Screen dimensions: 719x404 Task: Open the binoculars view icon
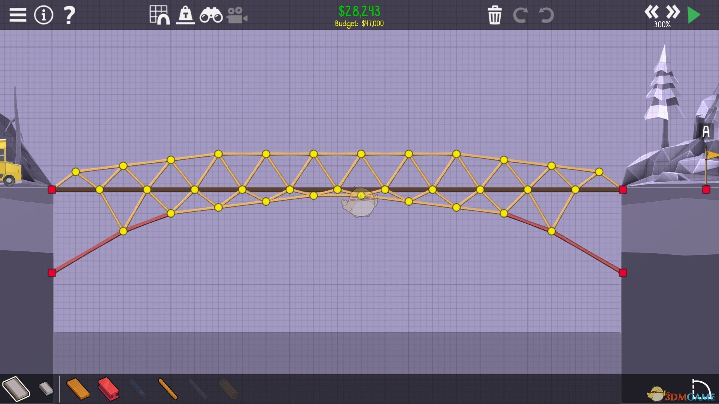pyautogui.click(x=211, y=15)
